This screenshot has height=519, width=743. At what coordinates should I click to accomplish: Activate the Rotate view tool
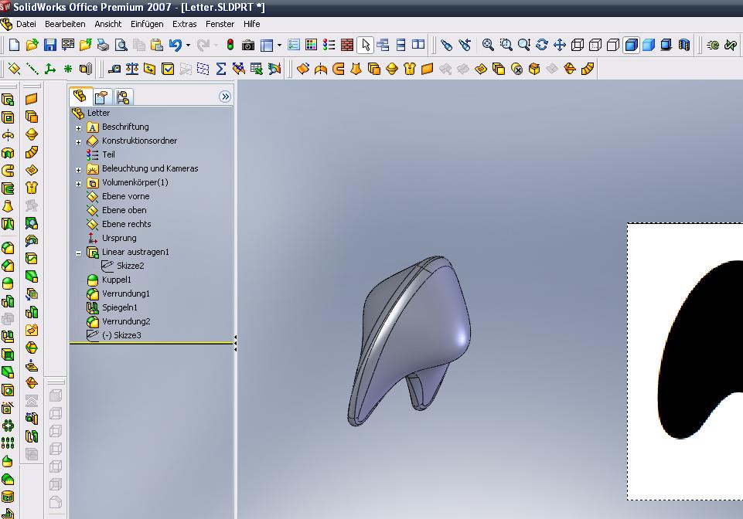coord(541,45)
